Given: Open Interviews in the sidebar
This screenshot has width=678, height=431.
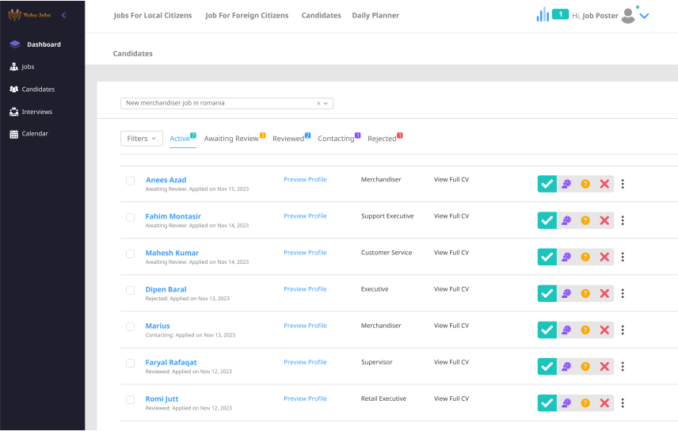Looking at the screenshot, I should coord(36,112).
